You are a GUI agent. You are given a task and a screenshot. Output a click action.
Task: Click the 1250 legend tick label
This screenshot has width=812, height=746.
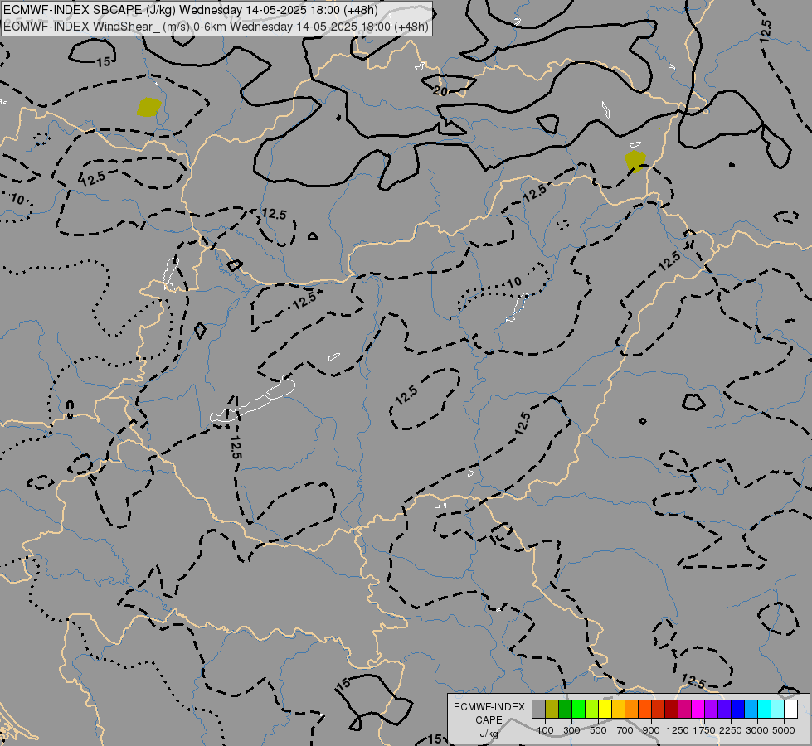(678, 730)
